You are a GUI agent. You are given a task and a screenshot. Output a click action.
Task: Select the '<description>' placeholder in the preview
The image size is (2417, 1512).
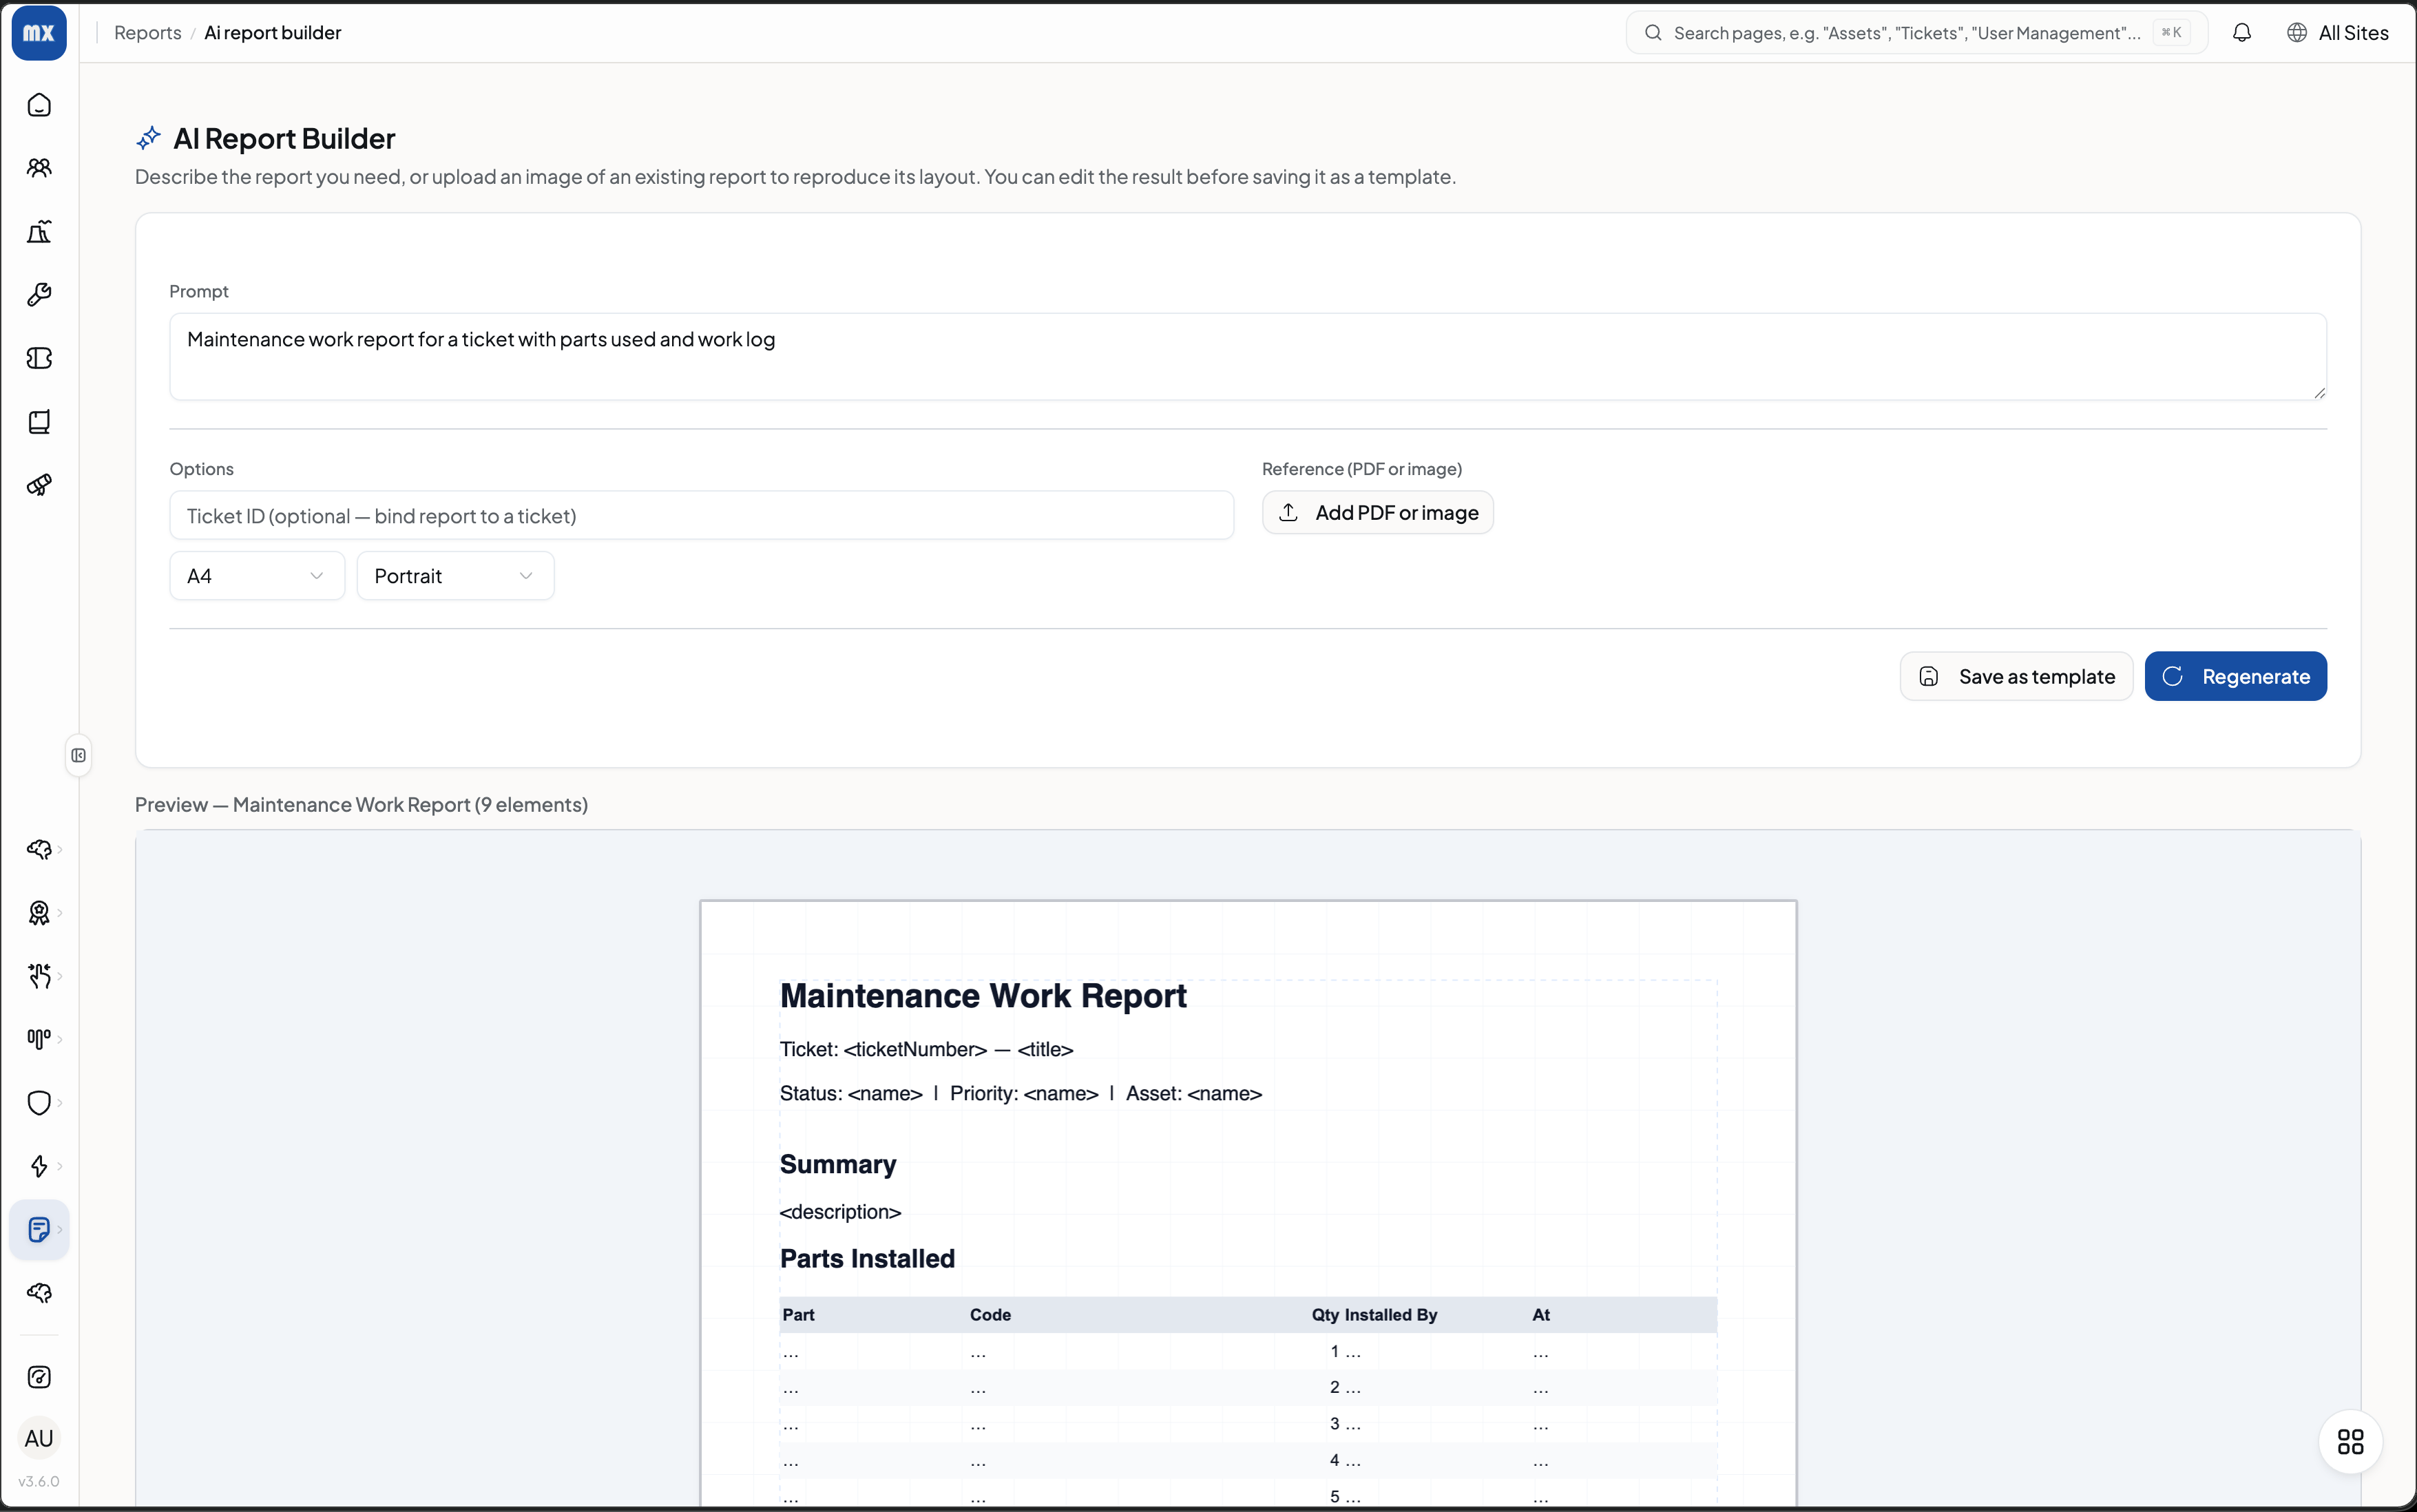pyautogui.click(x=840, y=1212)
